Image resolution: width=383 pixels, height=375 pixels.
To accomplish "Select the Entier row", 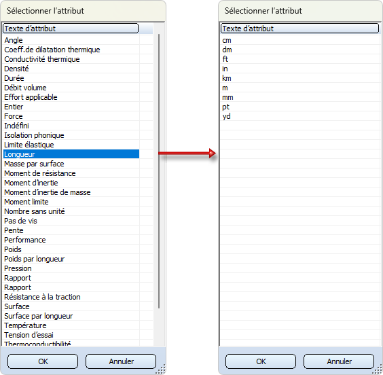I will tap(71, 107).
